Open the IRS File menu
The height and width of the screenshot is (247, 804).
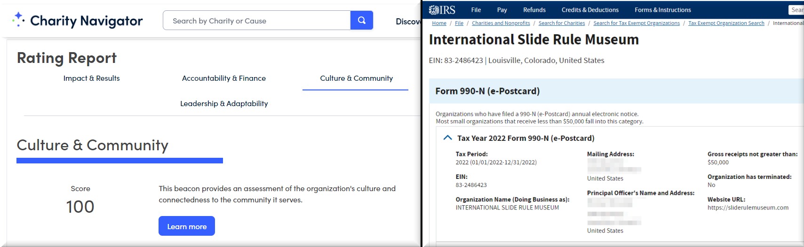pos(476,10)
